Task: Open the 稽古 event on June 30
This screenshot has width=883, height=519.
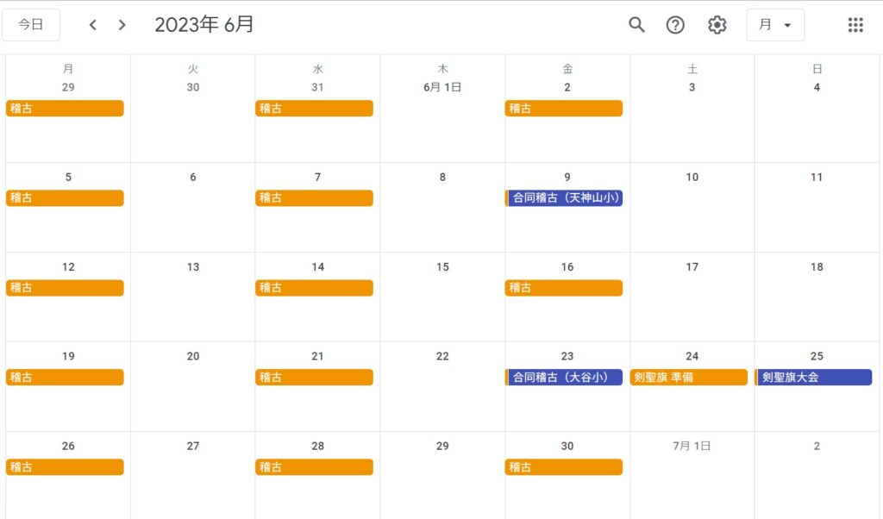Action: (x=564, y=467)
